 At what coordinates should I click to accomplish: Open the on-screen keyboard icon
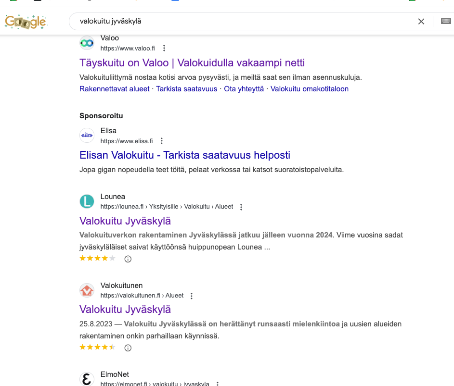coord(446,22)
